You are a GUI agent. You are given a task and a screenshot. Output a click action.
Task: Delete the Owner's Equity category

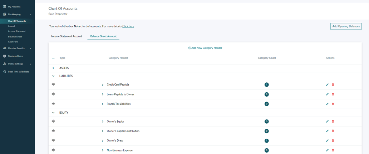coord(333,122)
